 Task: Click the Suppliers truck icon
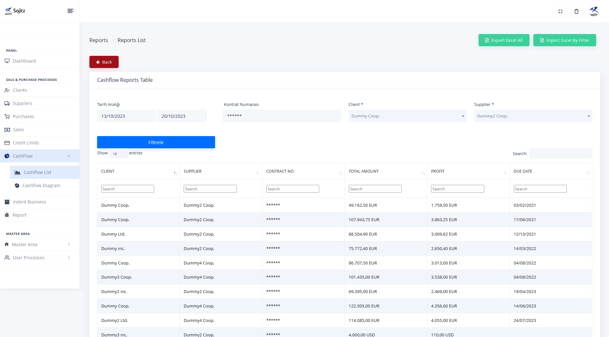pyautogui.click(x=7, y=103)
